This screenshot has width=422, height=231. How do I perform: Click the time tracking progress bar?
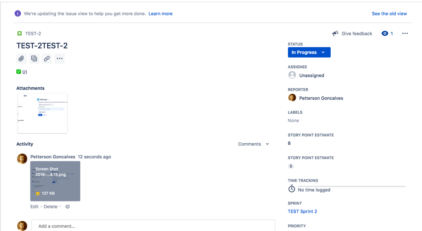coord(351,186)
